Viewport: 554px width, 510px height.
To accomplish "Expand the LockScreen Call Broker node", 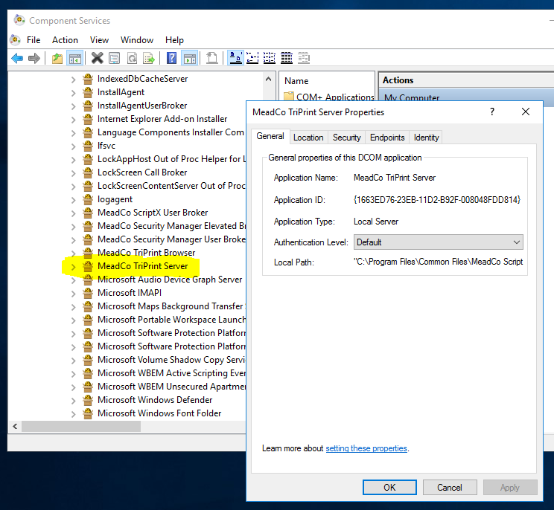I will click(x=73, y=173).
